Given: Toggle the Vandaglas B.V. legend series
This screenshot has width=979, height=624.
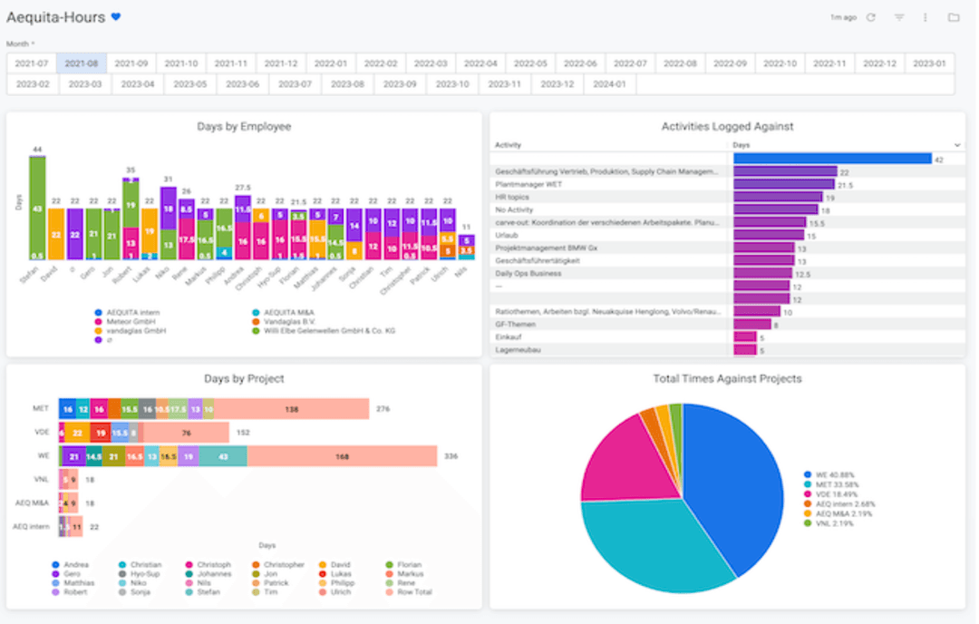Looking at the screenshot, I should [284, 322].
